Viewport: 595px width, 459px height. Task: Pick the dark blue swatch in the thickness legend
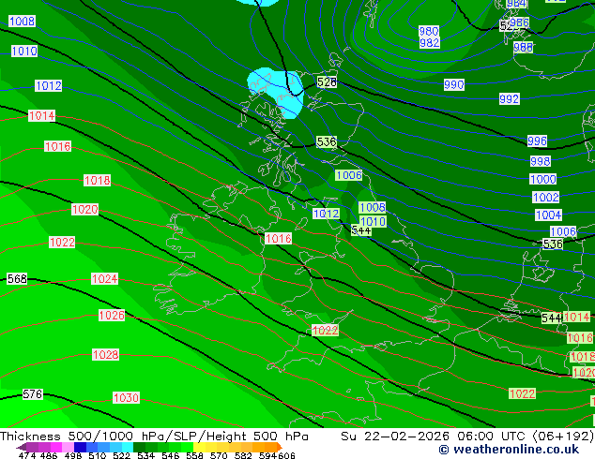[x=80, y=447]
